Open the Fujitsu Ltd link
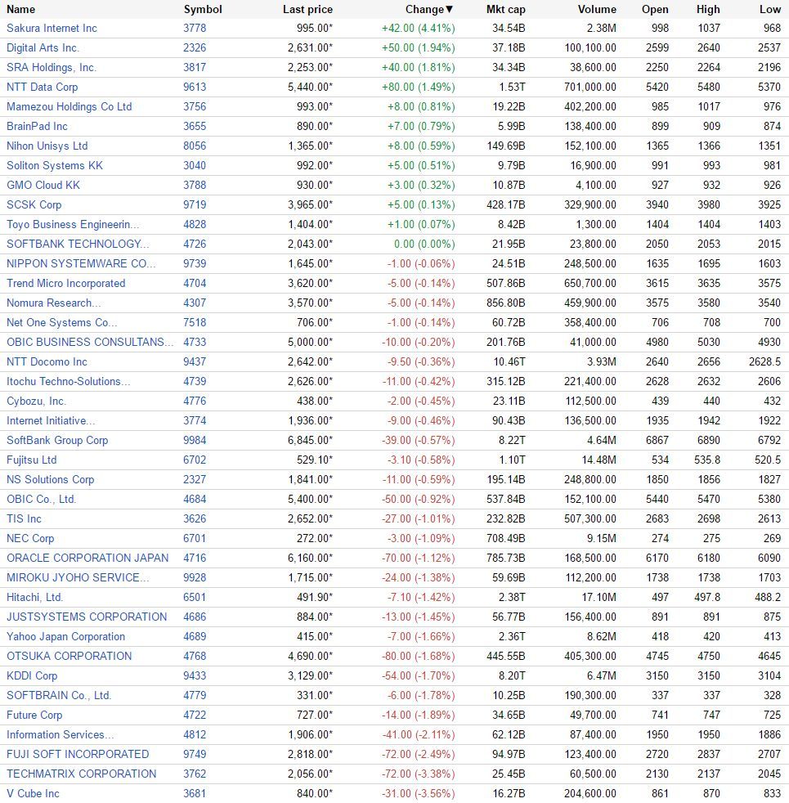 (x=32, y=460)
